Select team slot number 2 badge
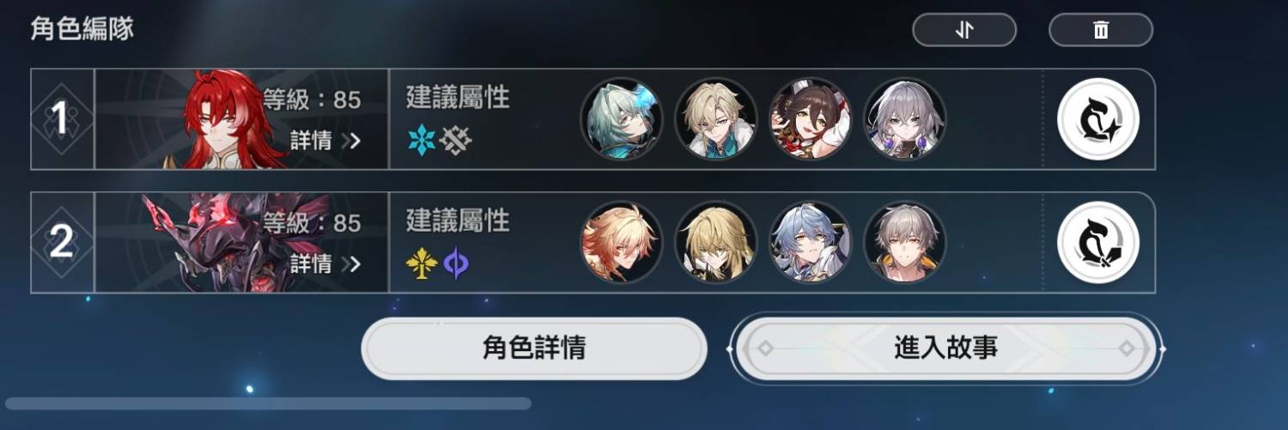Screen dimensions: 1288x430 coord(62,242)
